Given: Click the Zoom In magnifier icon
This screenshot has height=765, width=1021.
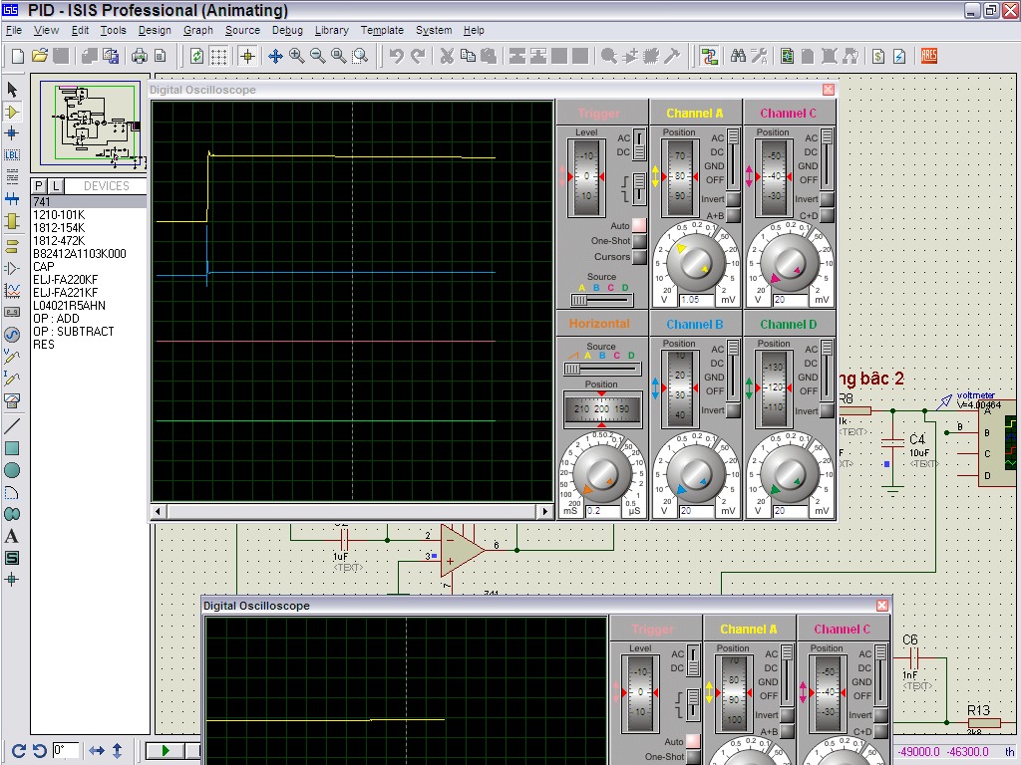Looking at the screenshot, I should point(297,56).
